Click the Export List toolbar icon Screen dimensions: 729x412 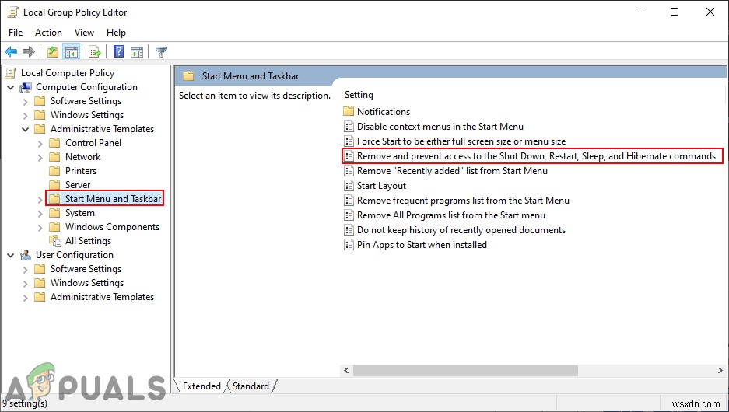[x=95, y=51]
